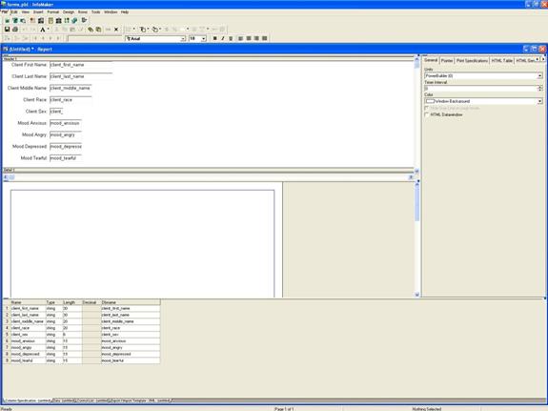Align text right
Image resolution: width=548 pixels, height=411 pixels.
[x=256, y=38]
